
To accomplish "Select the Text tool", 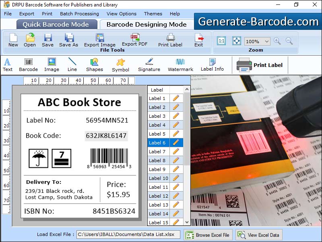I will (8, 65).
